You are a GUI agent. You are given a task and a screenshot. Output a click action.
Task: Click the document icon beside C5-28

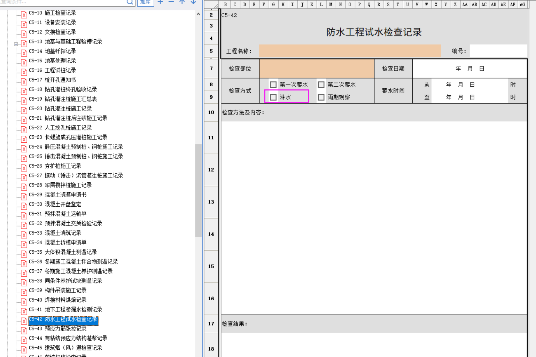coord(24,187)
